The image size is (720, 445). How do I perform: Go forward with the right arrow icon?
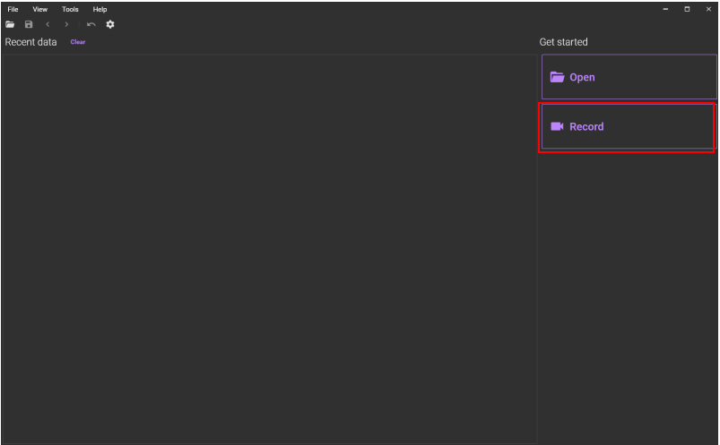click(x=66, y=24)
